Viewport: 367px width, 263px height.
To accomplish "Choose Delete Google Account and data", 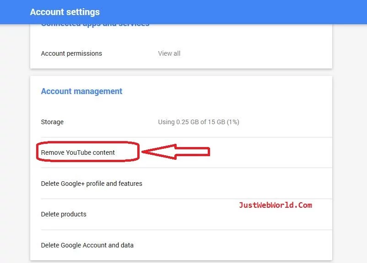I will pyautogui.click(x=87, y=245).
